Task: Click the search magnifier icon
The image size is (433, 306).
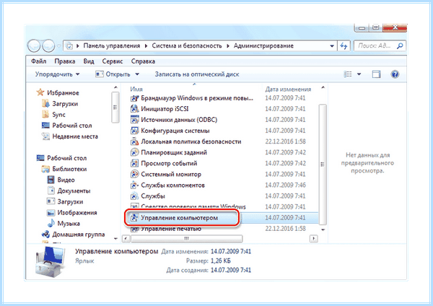Action: (x=400, y=46)
